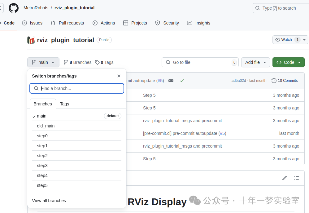Click the search magnifier icon in top bar

(258, 8)
